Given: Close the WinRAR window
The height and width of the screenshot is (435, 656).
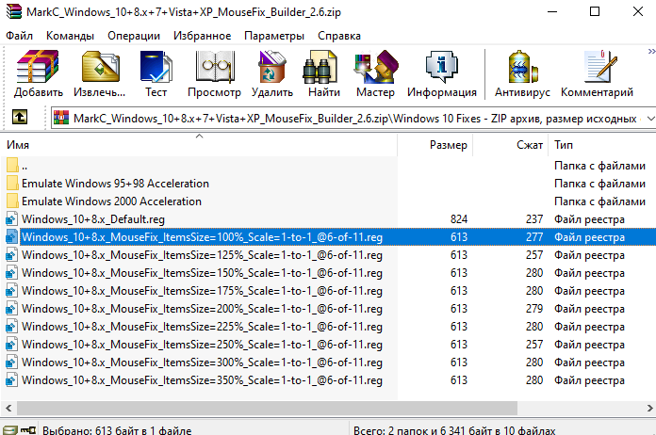Looking at the screenshot, I should click(638, 11).
